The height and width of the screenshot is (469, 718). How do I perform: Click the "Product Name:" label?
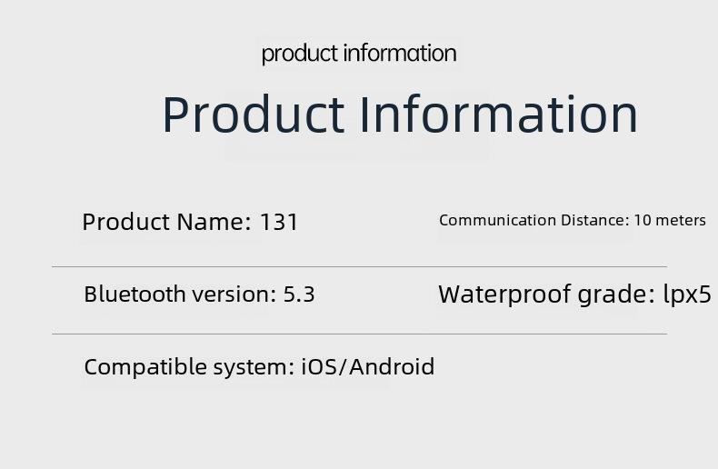click(x=166, y=222)
